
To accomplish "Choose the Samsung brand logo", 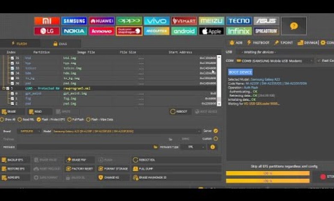I will tap(74, 21).
